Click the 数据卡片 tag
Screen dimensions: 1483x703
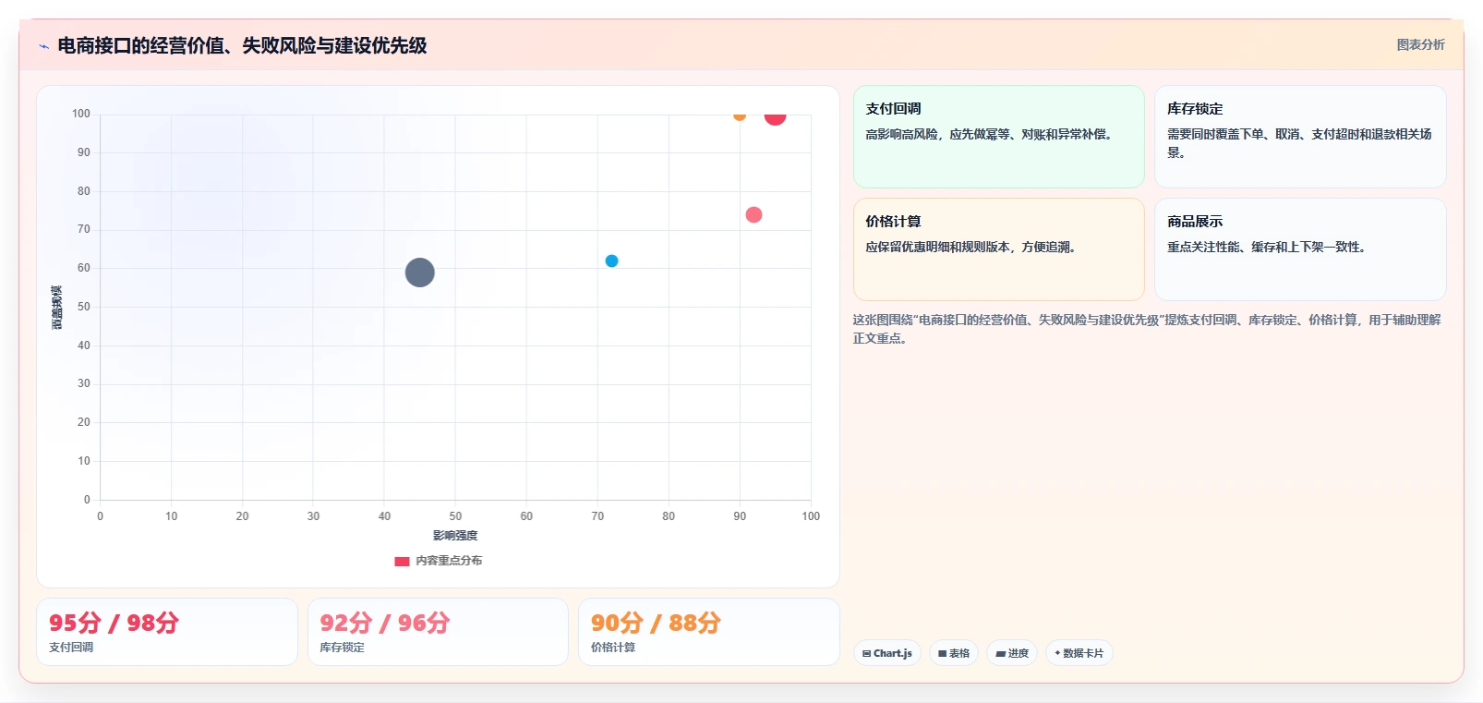click(x=1079, y=653)
